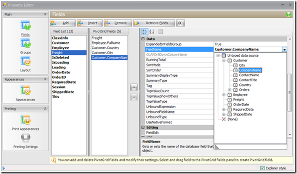Select CompanyName in the data source tree

coord(250,70)
